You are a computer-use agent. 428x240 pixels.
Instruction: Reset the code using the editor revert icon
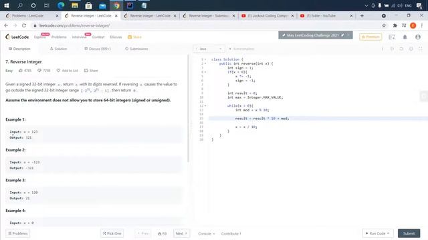click(401, 49)
